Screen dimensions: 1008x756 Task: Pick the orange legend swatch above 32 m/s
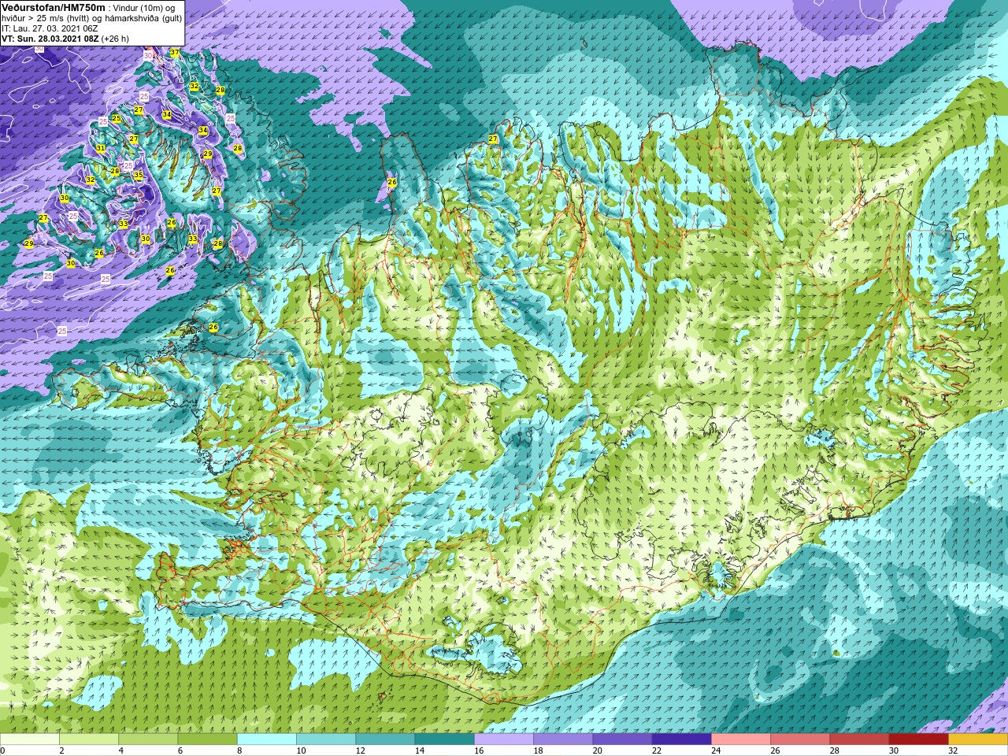coord(978,740)
